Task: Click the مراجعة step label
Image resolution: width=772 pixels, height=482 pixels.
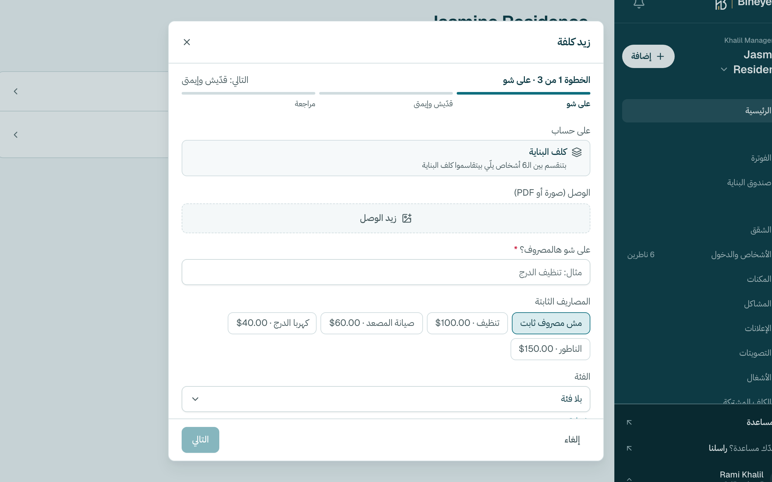Action: [305, 104]
